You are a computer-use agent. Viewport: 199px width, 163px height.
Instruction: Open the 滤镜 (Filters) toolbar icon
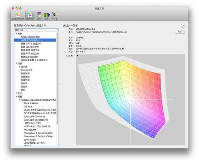click(47, 15)
